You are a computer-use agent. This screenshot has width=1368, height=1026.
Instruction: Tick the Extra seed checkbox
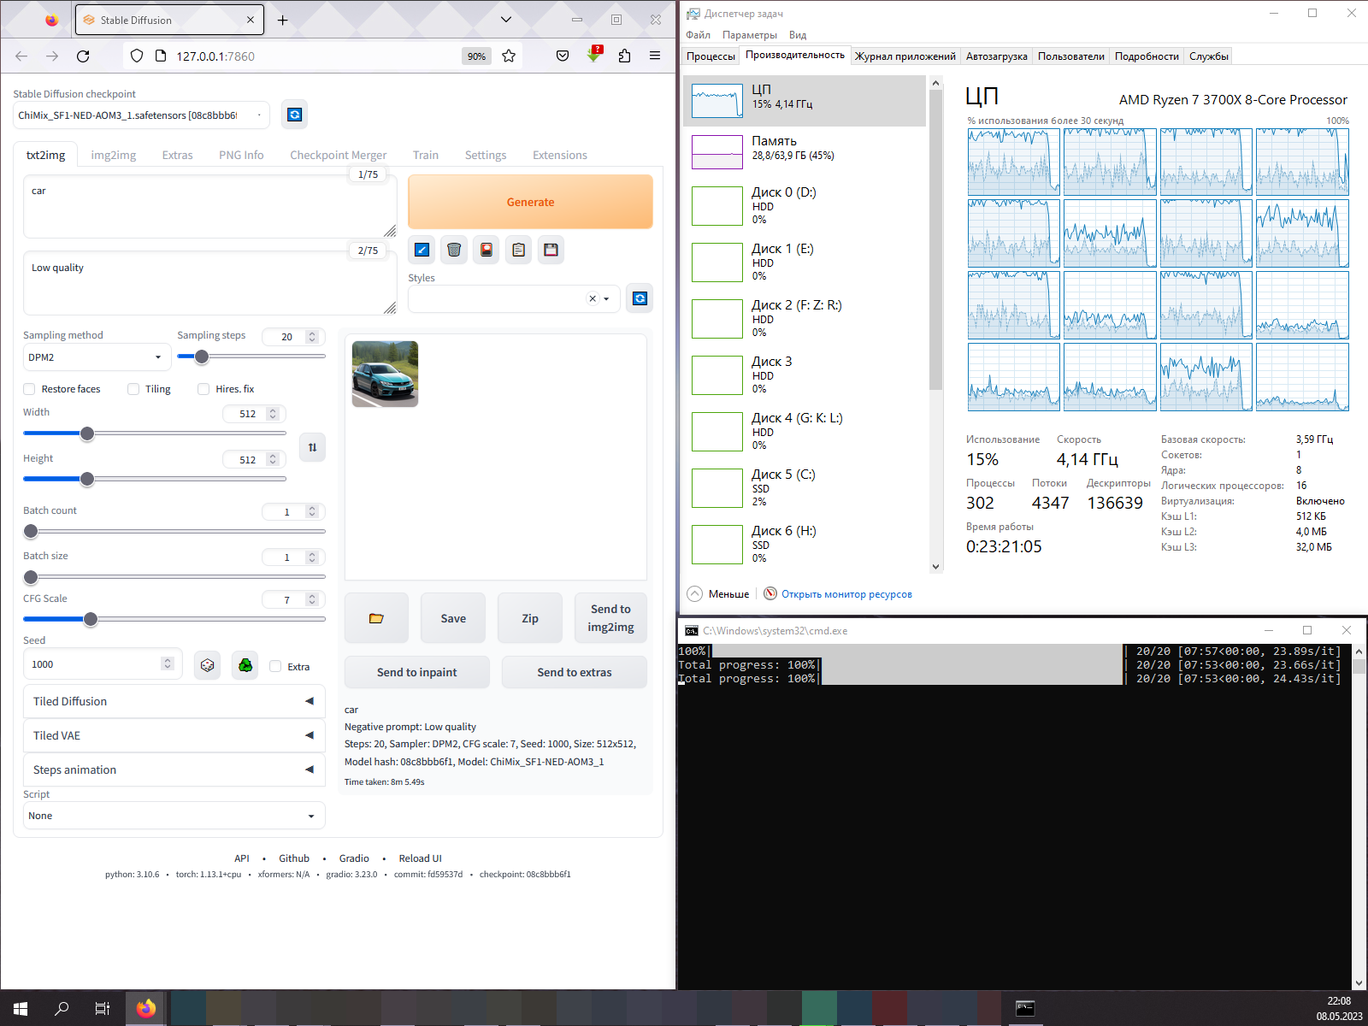pos(275,667)
